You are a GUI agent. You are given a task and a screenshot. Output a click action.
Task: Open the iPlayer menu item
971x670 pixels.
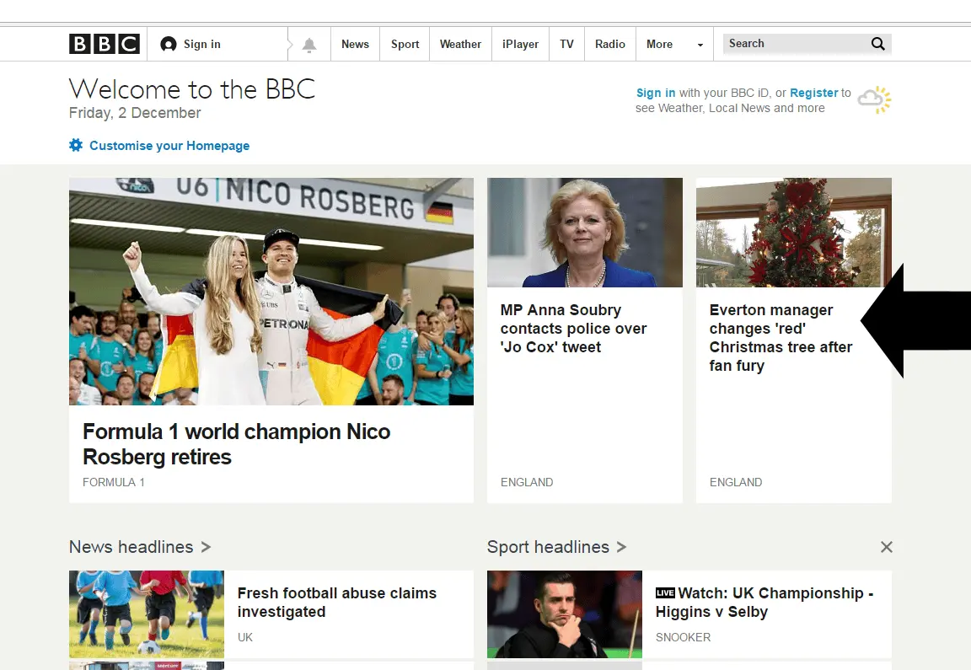coord(520,44)
